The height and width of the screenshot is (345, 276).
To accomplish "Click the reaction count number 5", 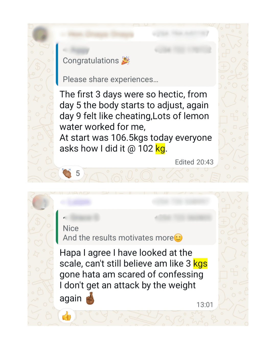I will pos(78,174).
